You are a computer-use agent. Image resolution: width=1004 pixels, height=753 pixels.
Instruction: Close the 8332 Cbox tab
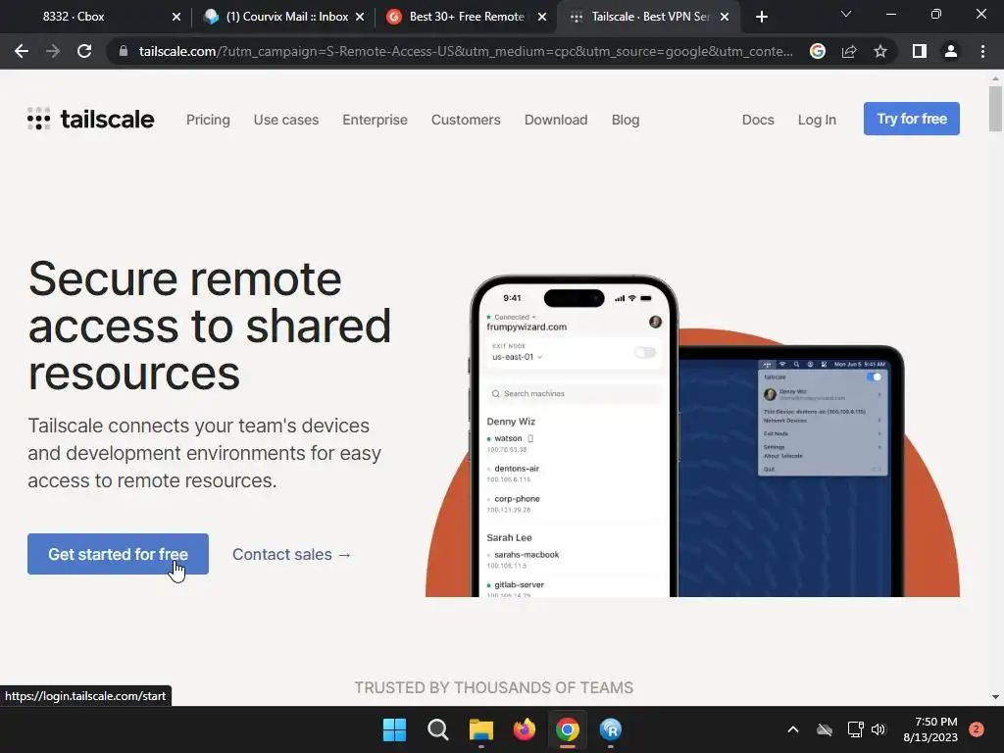click(176, 17)
